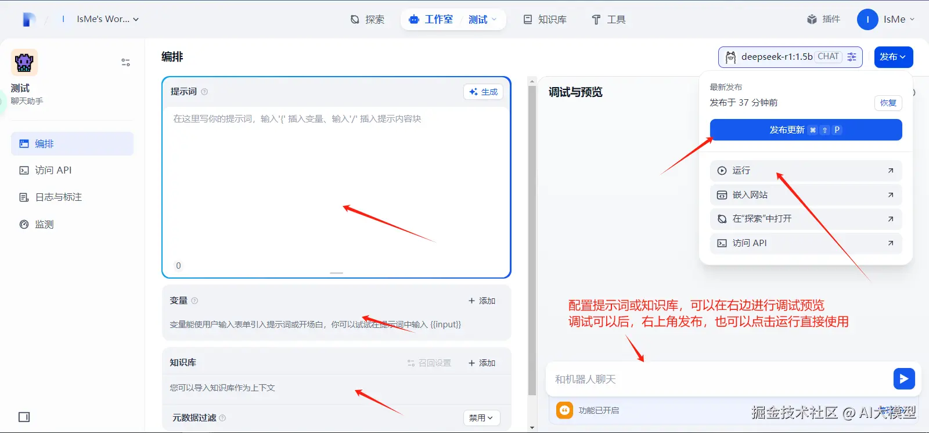929x433 pixels.
Task: Collapse the sidebar with bottom-left icon
Action: (x=24, y=417)
